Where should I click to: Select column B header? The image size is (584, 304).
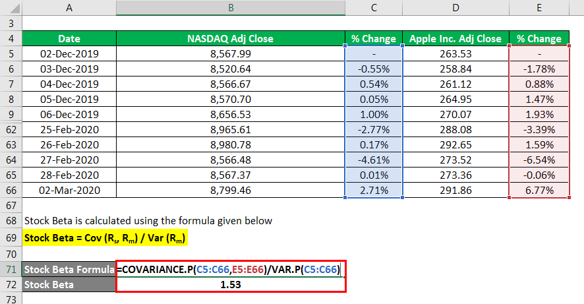point(231,8)
